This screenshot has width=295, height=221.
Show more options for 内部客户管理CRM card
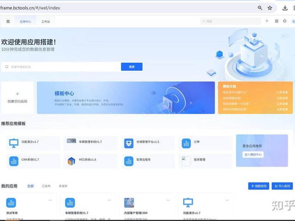(168, 200)
